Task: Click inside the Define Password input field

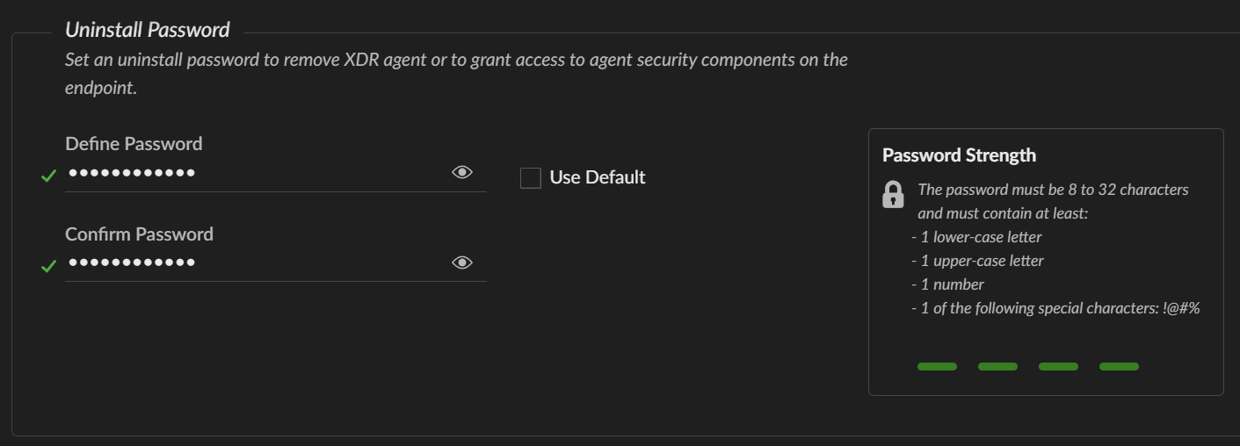Action: coord(255,173)
